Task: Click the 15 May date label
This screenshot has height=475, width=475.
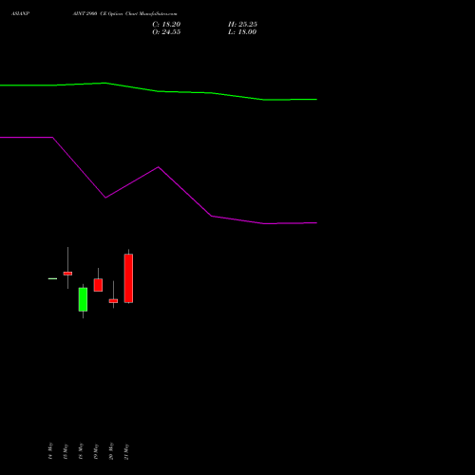Action: 66,451
